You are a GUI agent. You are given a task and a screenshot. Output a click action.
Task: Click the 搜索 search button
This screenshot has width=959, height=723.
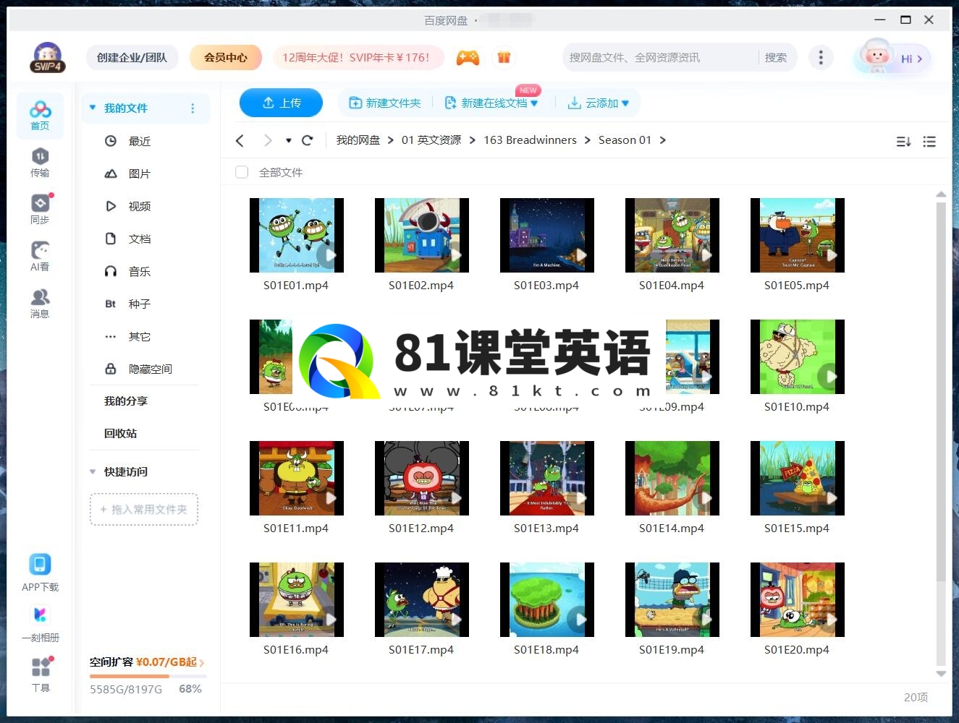(775, 57)
